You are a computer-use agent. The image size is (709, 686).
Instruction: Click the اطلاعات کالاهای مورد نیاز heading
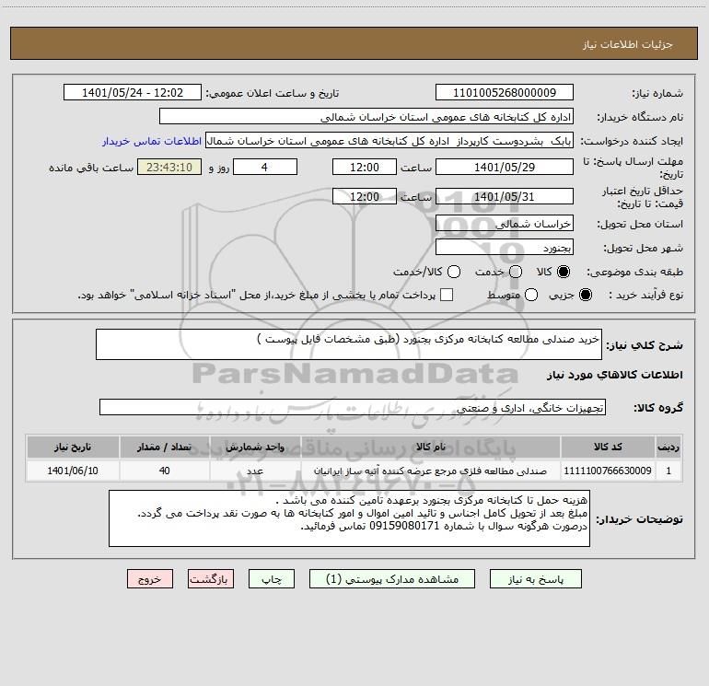coord(614,375)
